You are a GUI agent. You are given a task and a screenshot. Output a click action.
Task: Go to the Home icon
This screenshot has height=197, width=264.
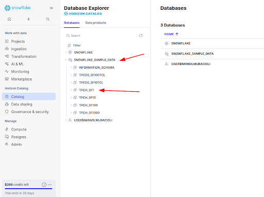[9, 19]
